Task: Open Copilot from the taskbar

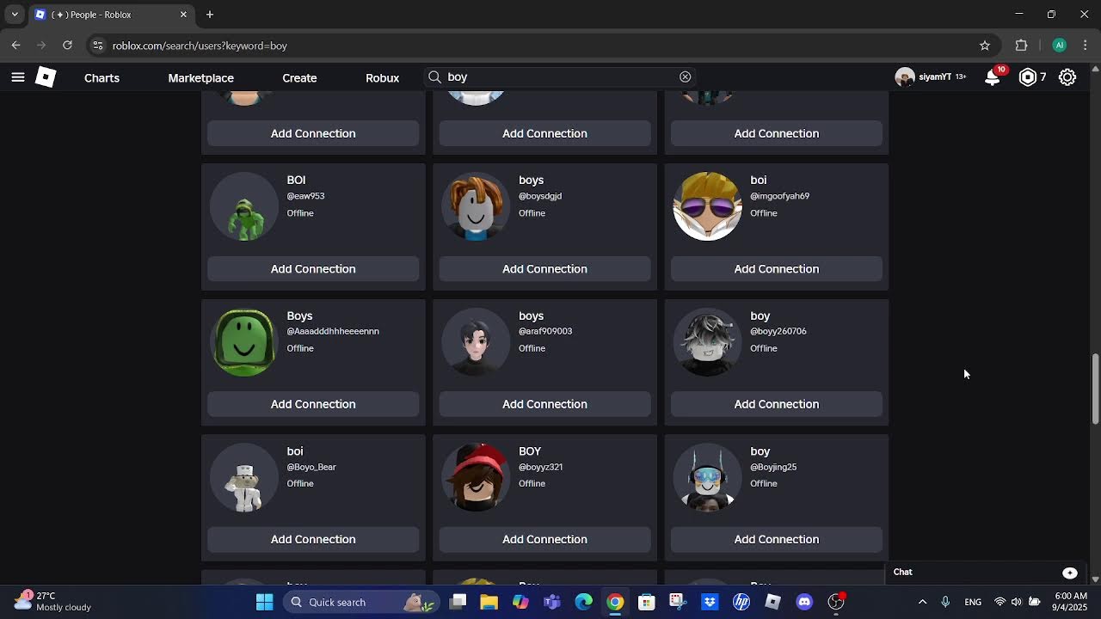Action: tap(520, 602)
